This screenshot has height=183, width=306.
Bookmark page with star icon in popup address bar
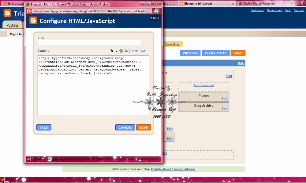tap(149, 11)
